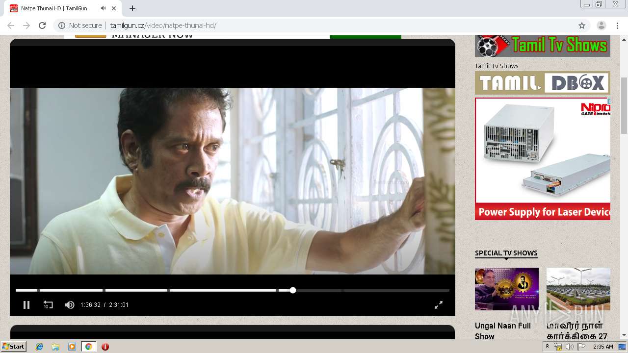Show hidden system tray icons
Screen dimensions: 628x353
(547, 347)
